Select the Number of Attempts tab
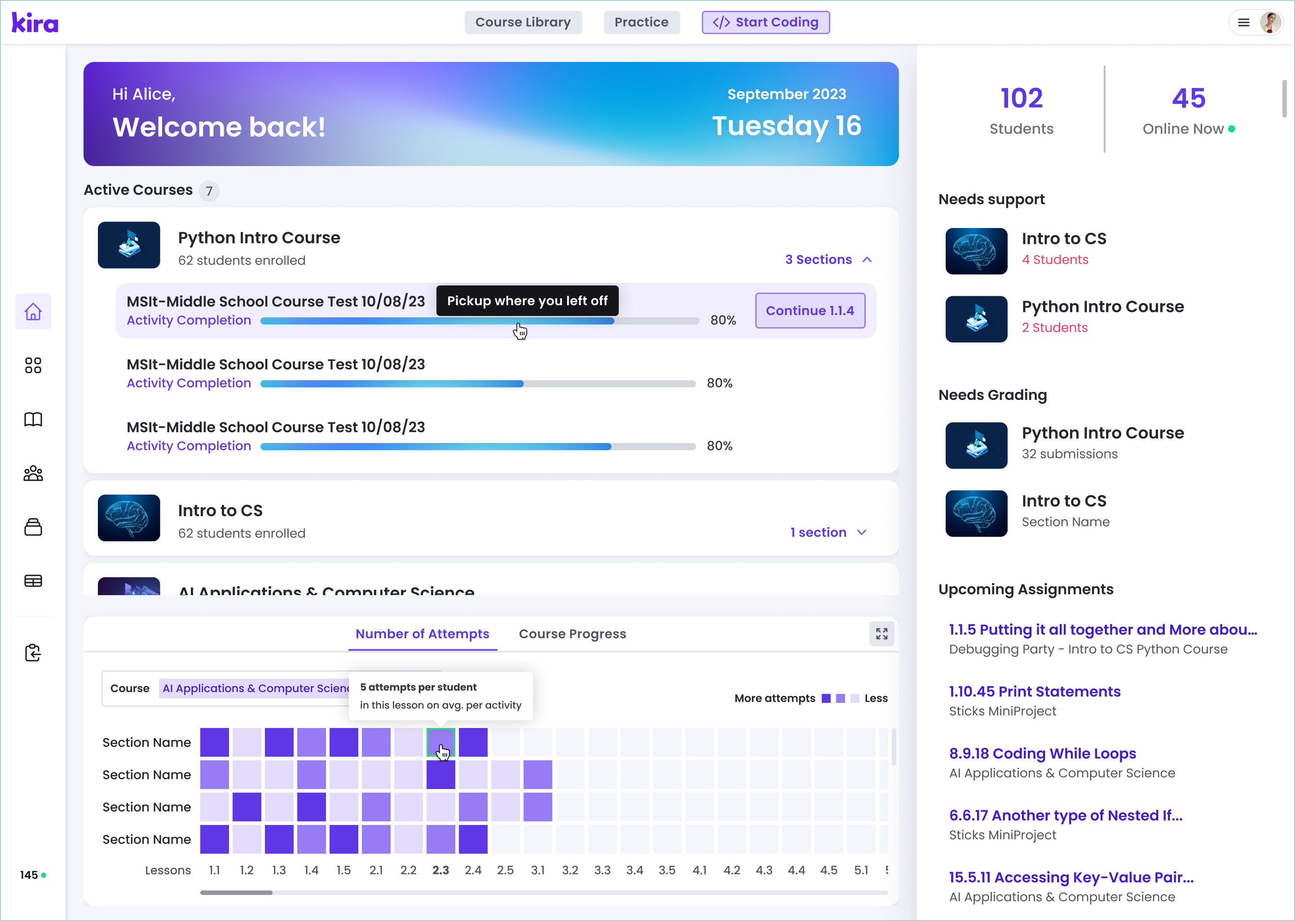This screenshot has width=1295, height=921. click(x=422, y=634)
